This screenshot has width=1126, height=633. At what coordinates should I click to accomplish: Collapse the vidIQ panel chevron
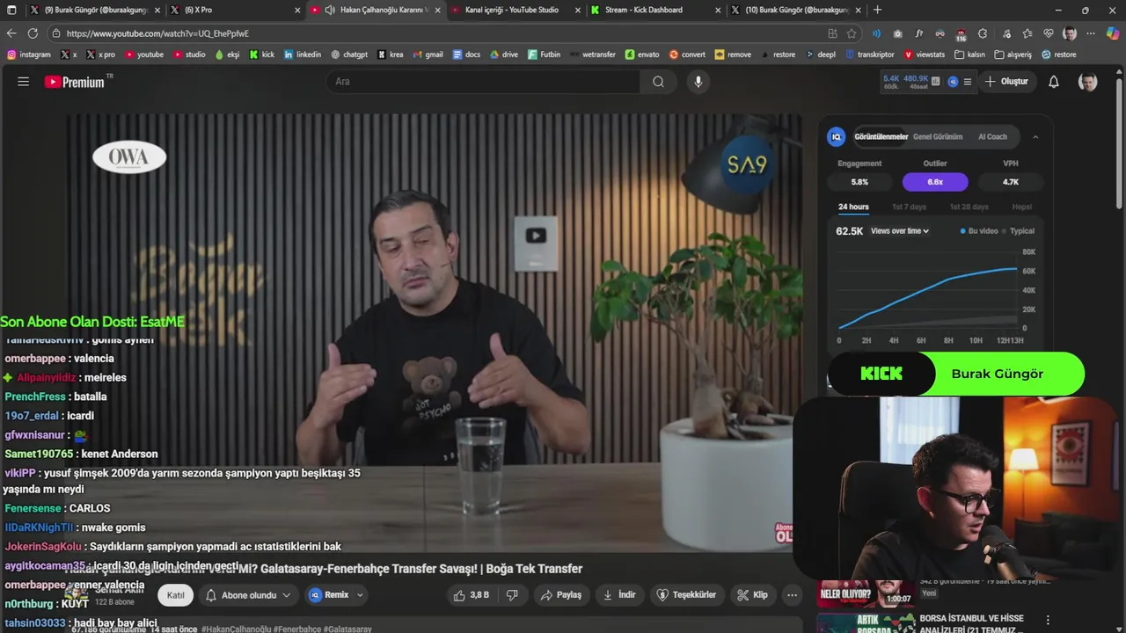(1035, 137)
